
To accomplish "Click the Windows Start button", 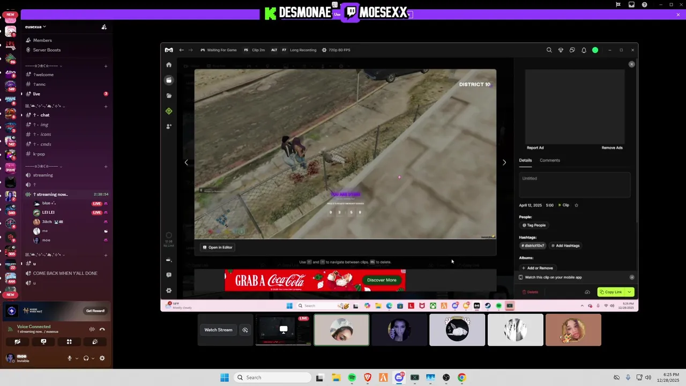I will [x=225, y=377].
